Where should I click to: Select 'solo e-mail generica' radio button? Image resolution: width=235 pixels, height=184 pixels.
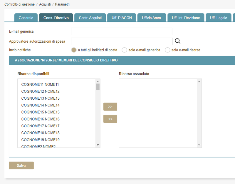click(124, 50)
